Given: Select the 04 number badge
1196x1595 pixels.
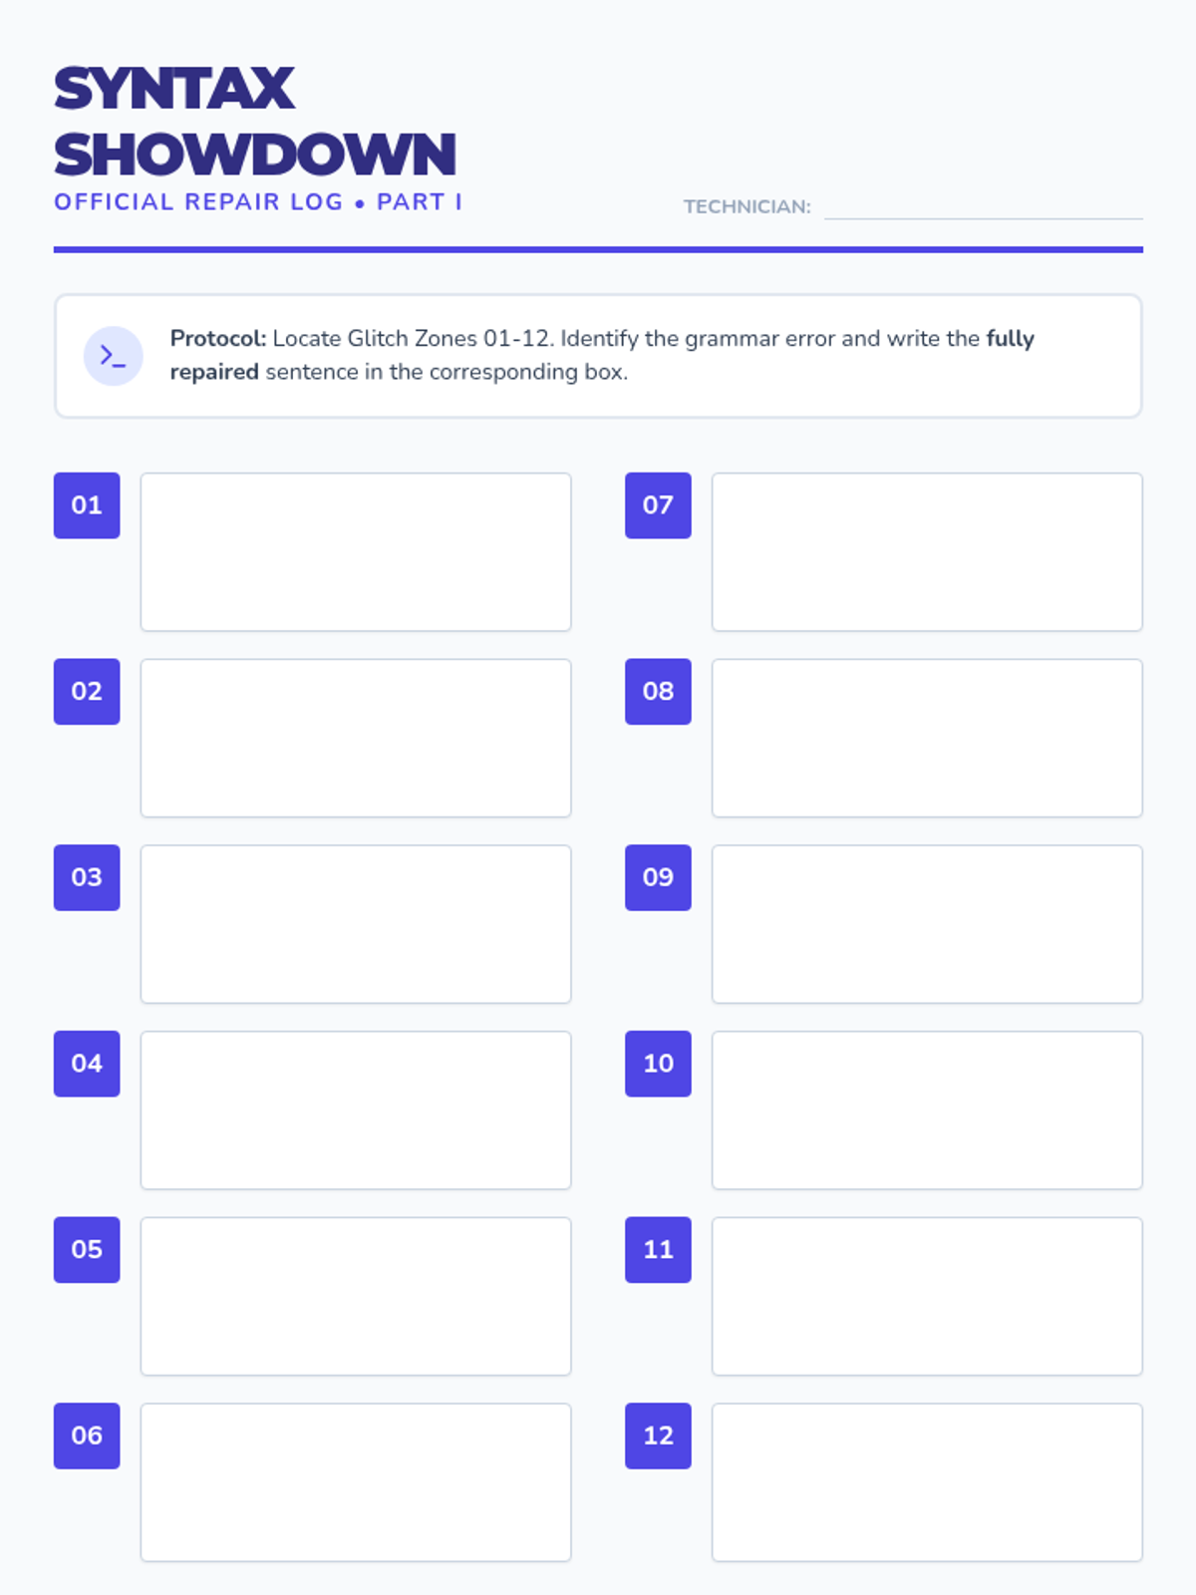Looking at the screenshot, I should click(87, 1064).
